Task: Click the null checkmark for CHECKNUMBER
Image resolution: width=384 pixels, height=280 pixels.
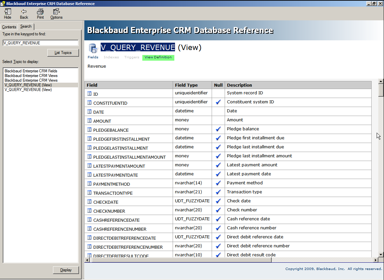Action: 218,210
